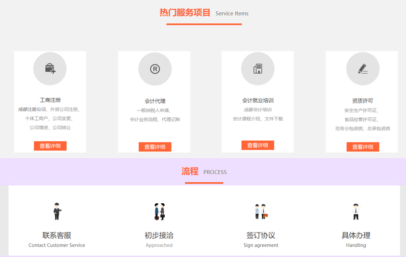406x257 pixels.
Task: Open the 工商注册 title link
Action: (50, 100)
